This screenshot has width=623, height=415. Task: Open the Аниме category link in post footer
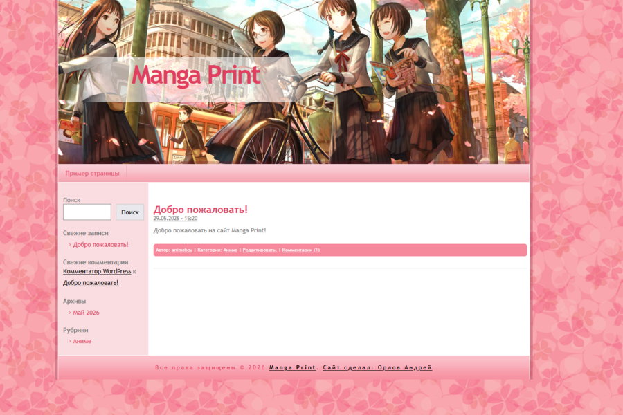click(231, 250)
